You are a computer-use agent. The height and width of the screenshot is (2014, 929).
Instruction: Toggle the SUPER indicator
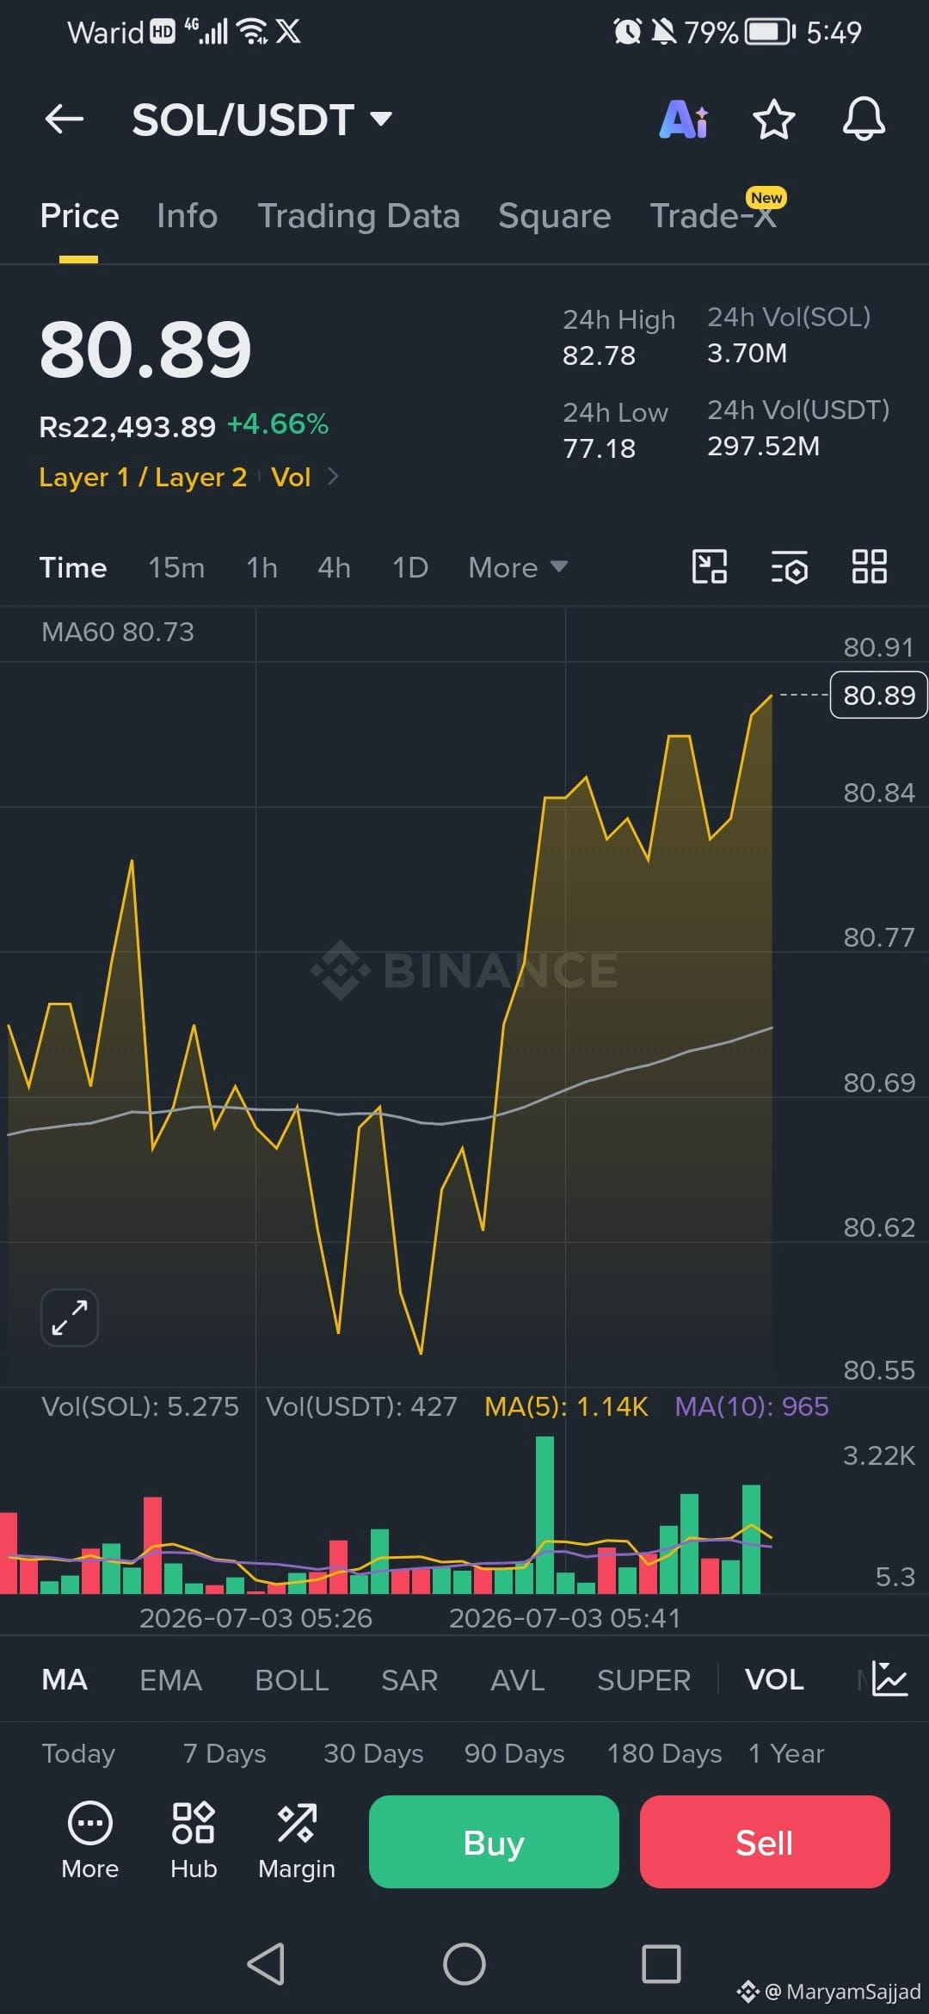point(644,1680)
